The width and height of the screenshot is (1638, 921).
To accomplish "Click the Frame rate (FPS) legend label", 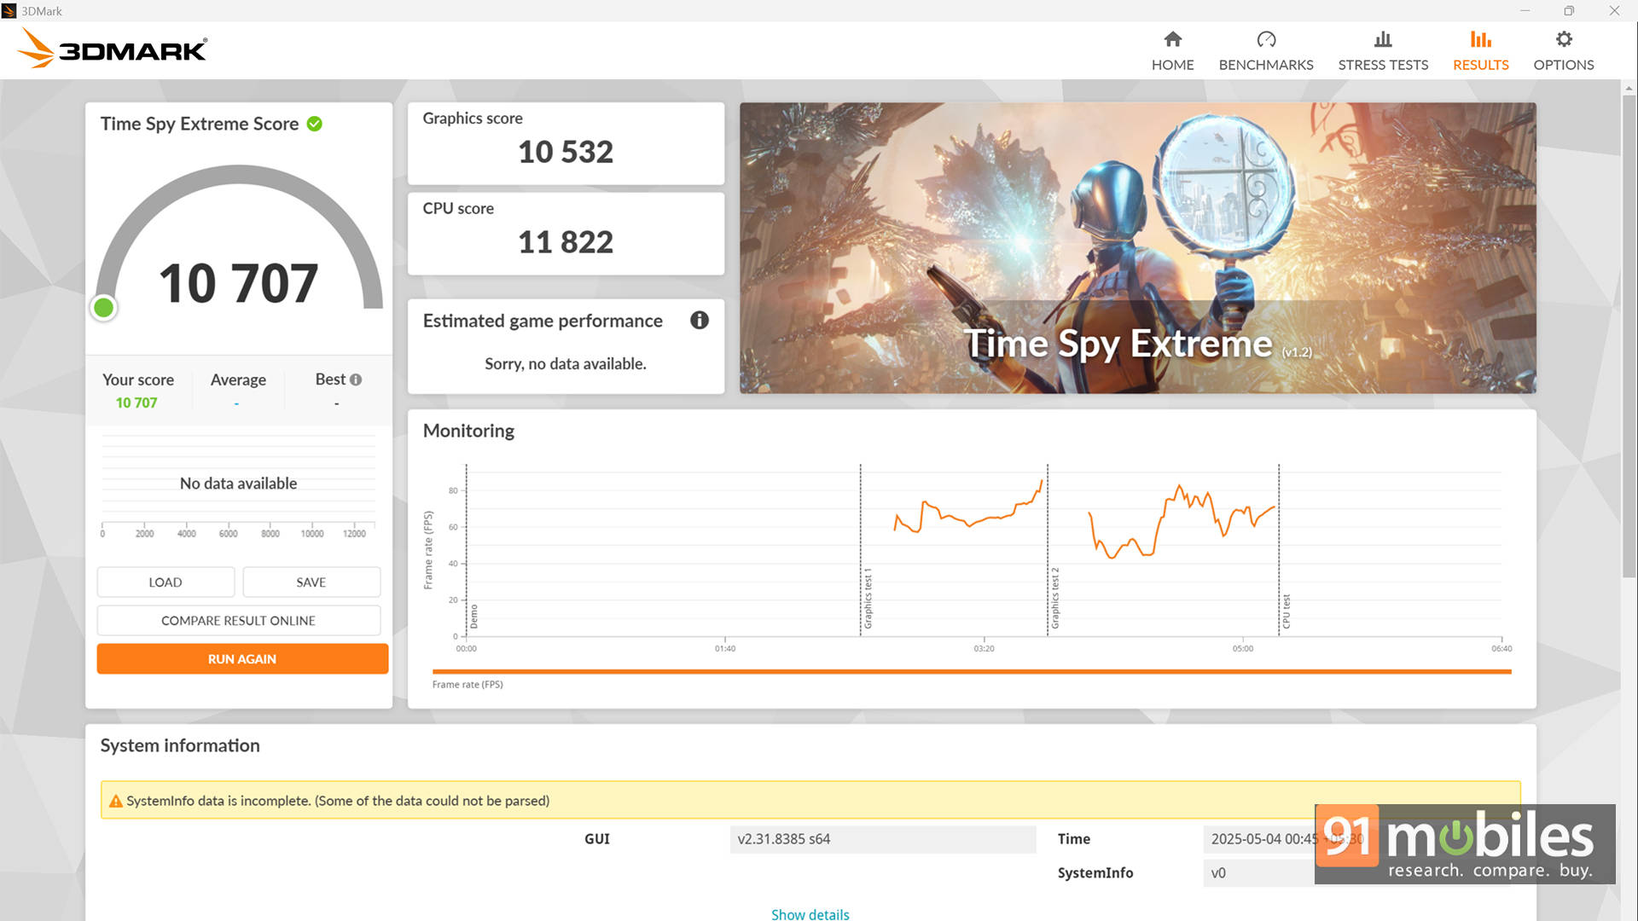I will click(x=468, y=684).
